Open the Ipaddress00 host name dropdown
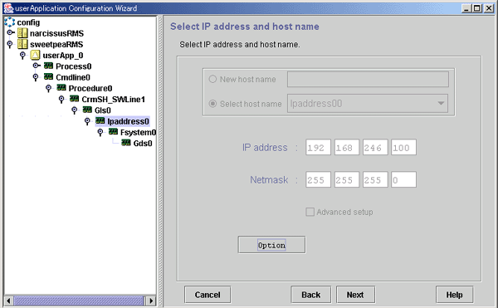The height and width of the screenshot is (308, 498). [368, 103]
